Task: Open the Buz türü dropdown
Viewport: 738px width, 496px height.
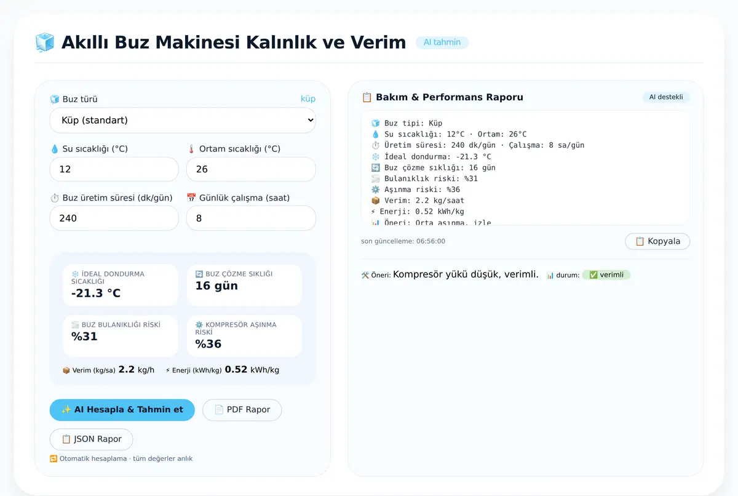Action: 183,121
